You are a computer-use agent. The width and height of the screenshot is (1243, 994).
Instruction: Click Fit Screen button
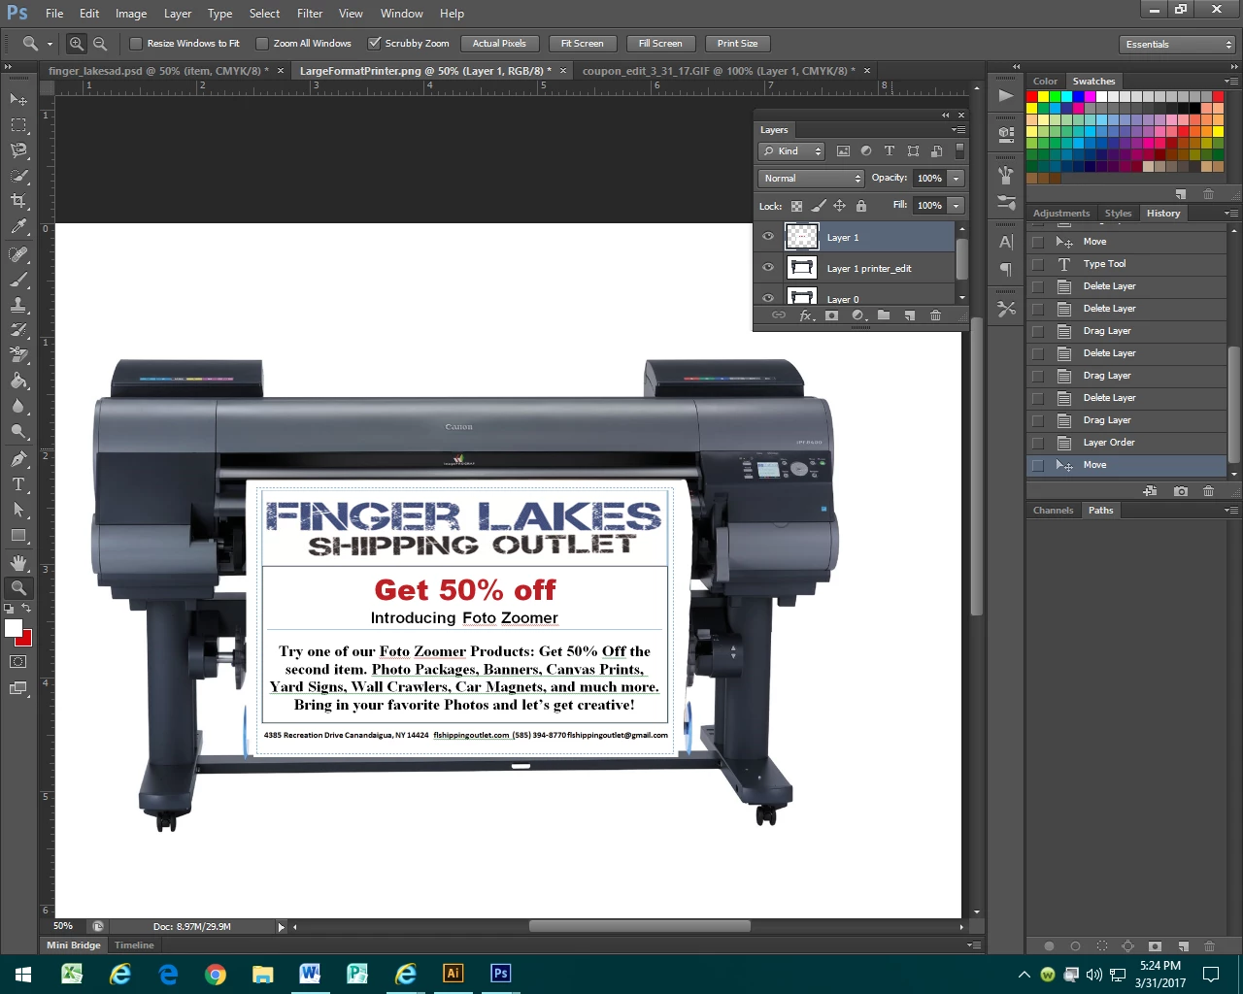(582, 44)
